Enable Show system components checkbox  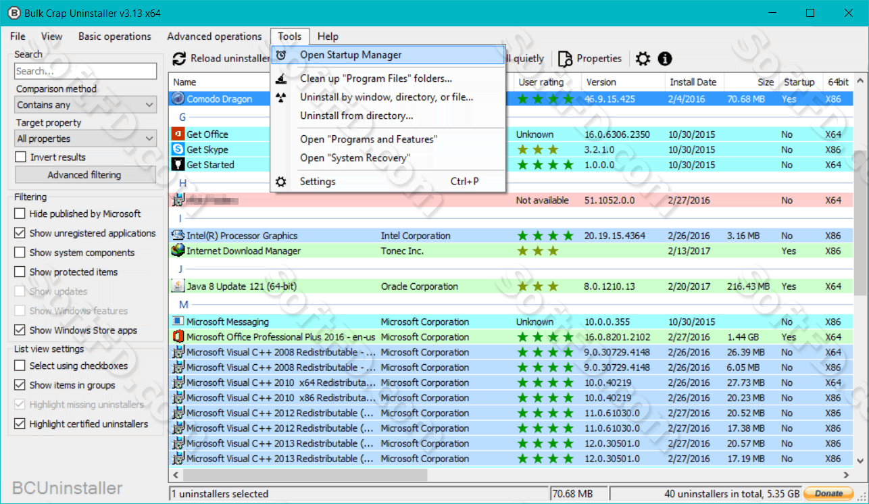coord(20,253)
